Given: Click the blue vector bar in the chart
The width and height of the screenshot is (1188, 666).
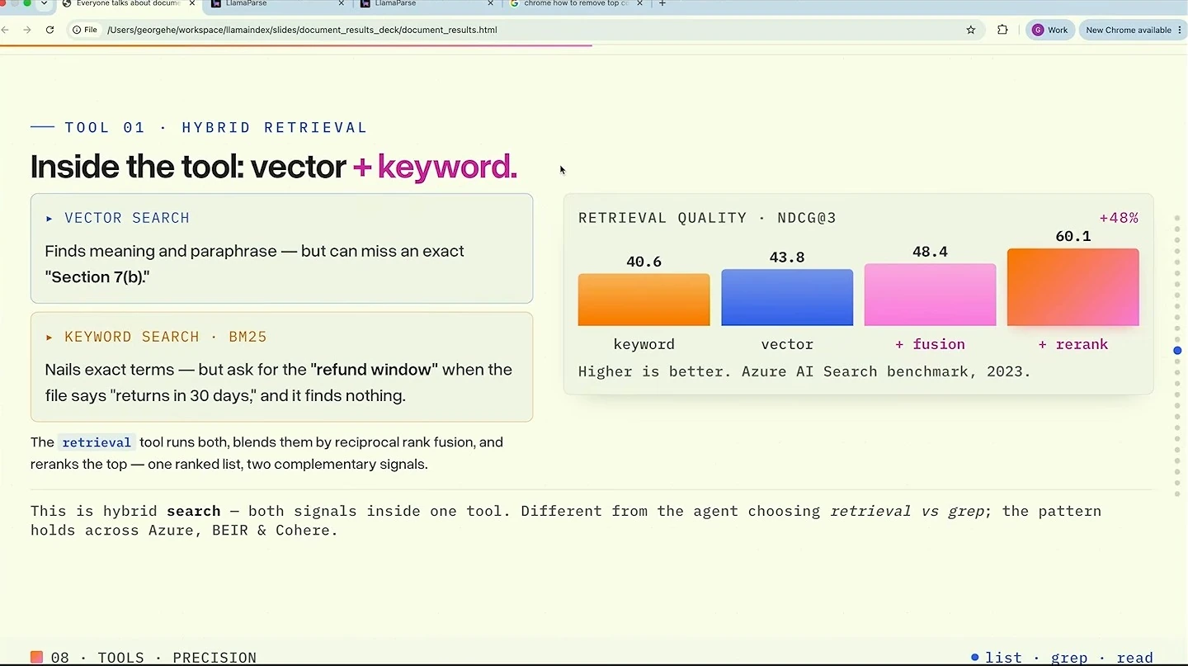Looking at the screenshot, I should [787, 297].
